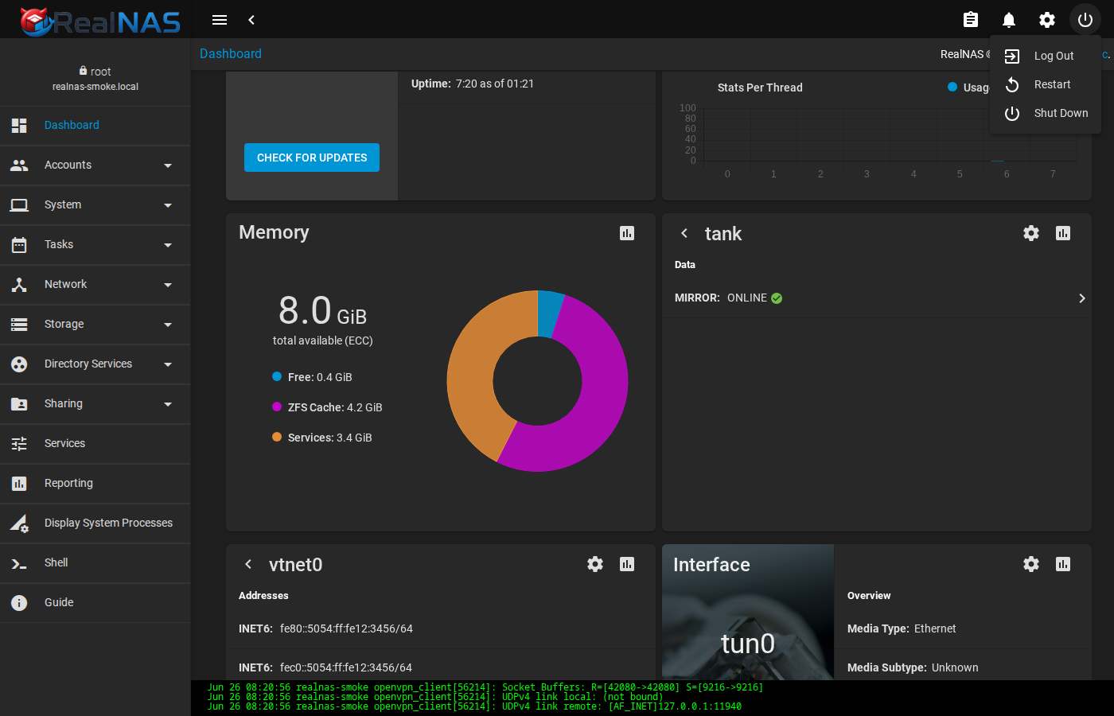Open Interface card reports chart icon
The image size is (1114, 716).
(x=1063, y=564)
